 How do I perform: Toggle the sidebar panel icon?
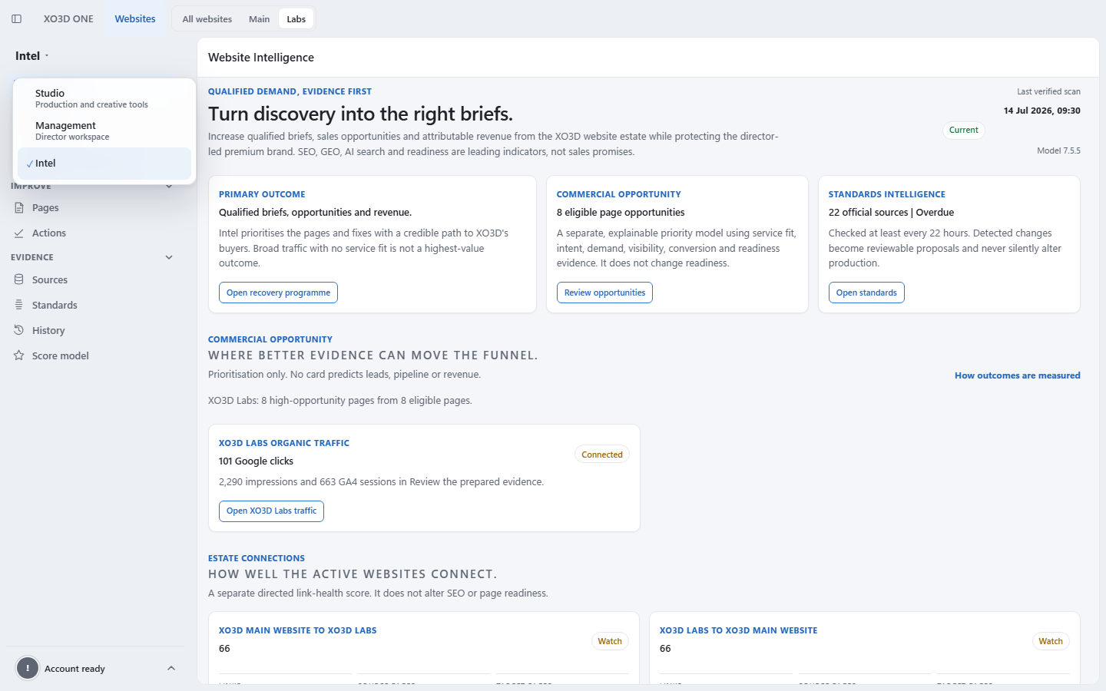click(16, 19)
